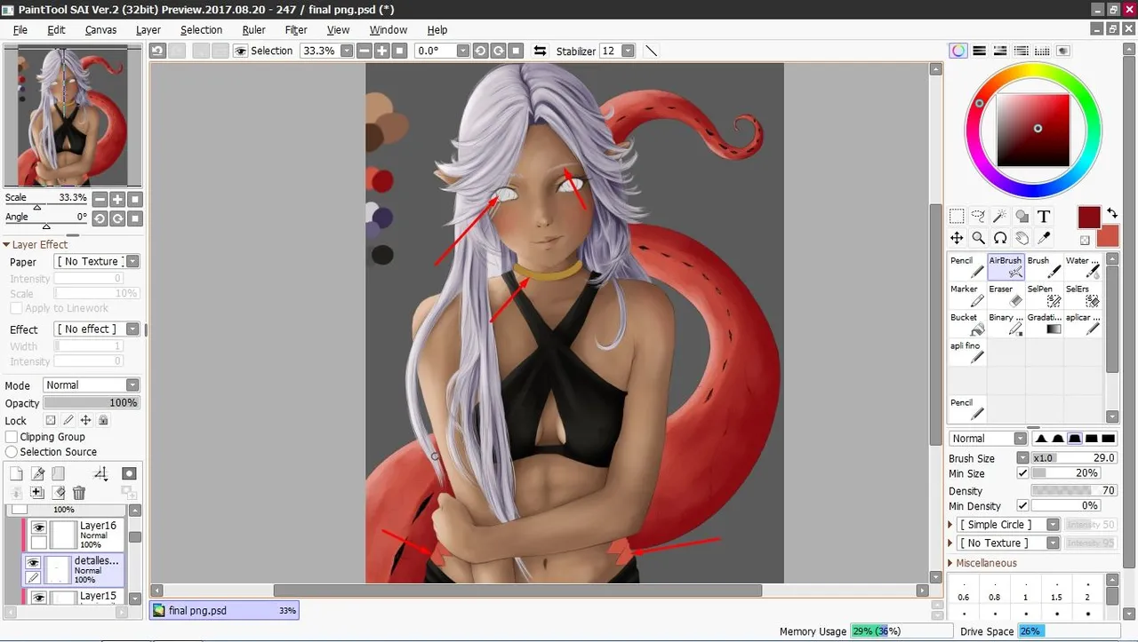The height and width of the screenshot is (642, 1138).
Task: Hide Layer16 with its eye icon
Action: point(38,527)
